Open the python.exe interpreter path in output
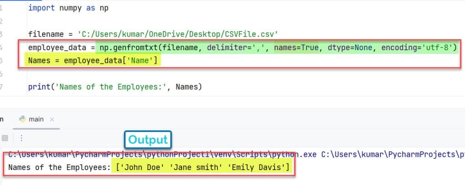 [163, 155]
